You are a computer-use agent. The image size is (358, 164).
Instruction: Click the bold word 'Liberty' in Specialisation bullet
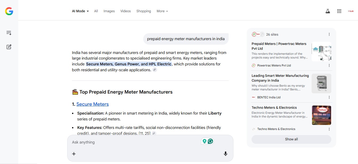[215, 113]
